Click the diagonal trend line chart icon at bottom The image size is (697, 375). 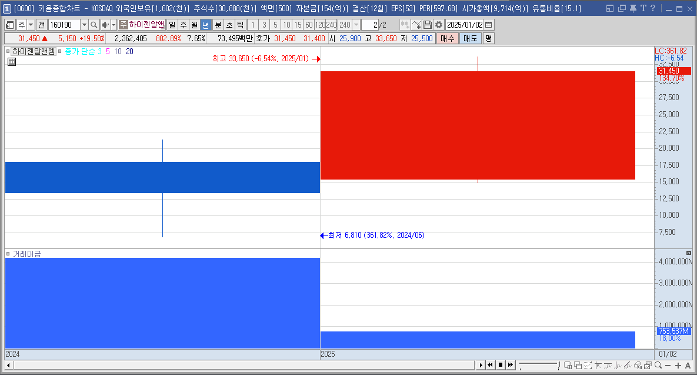(628, 365)
